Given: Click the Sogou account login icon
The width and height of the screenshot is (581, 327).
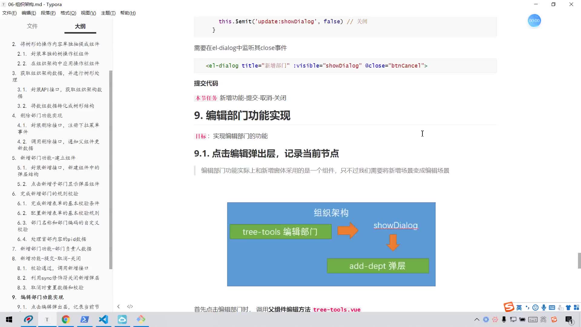Looking at the screenshot, I should 560,308.
